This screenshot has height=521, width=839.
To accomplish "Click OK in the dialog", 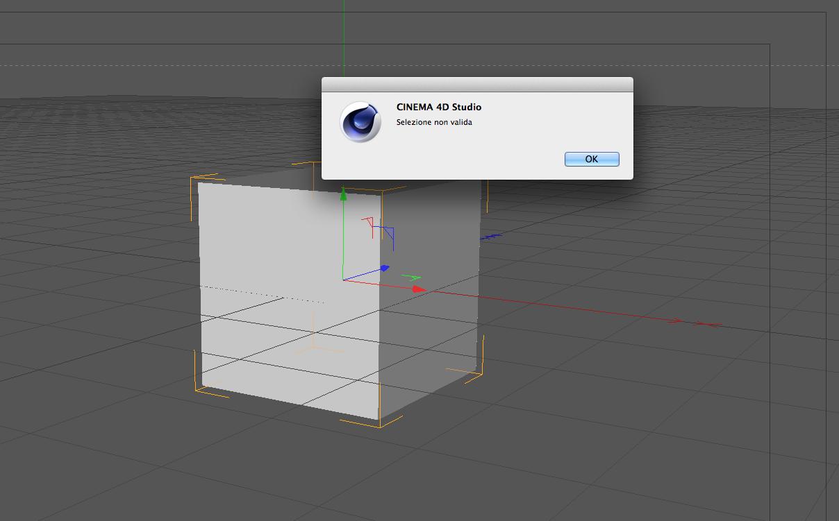I will [x=592, y=159].
